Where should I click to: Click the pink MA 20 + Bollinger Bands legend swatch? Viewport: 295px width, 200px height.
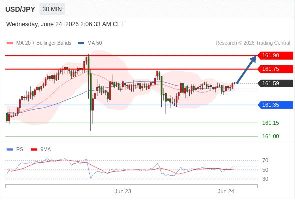(10, 43)
